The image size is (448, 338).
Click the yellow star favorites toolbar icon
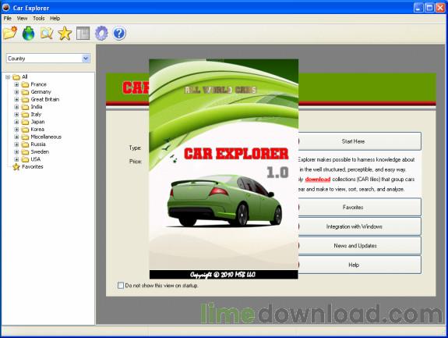[65, 34]
